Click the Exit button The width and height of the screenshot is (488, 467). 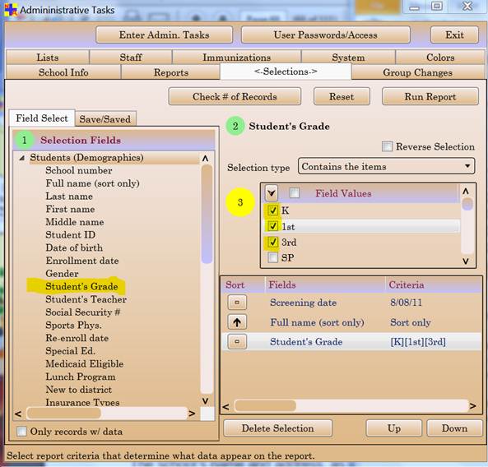pyautogui.click(x=454, y=35)
